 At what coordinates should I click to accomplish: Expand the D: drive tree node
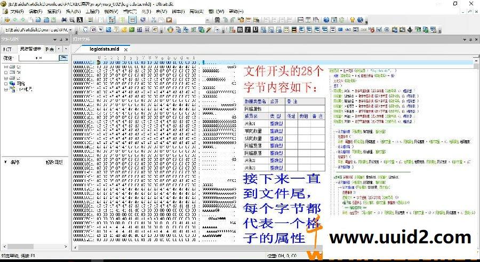click(5, 73)
